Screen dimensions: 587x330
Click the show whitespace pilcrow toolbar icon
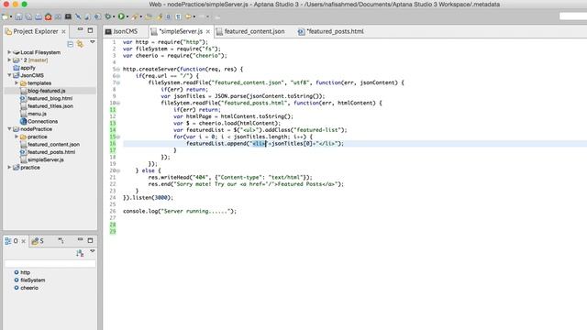[x=178, y=16]
